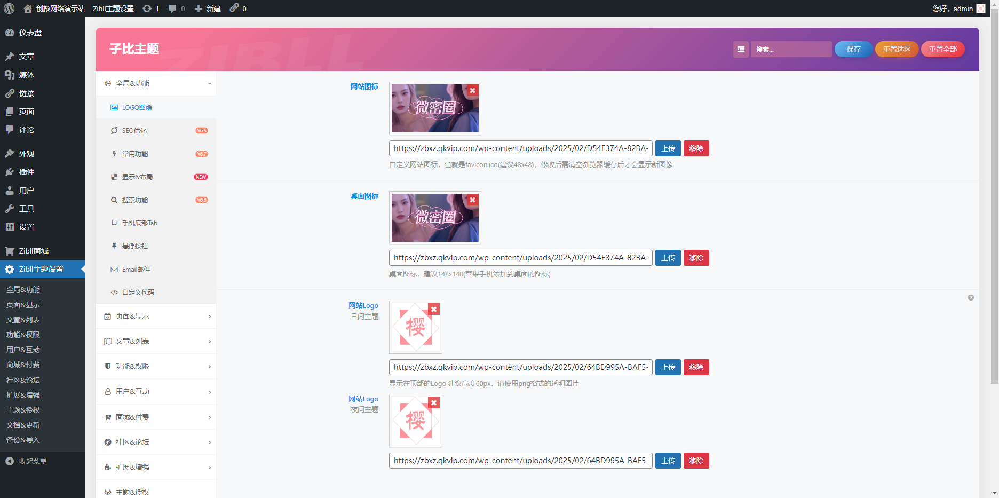The width and height of the screenshot is (999, 498).
Task: Upload a daytime 网站Logo image
Action: click(668, 367)
